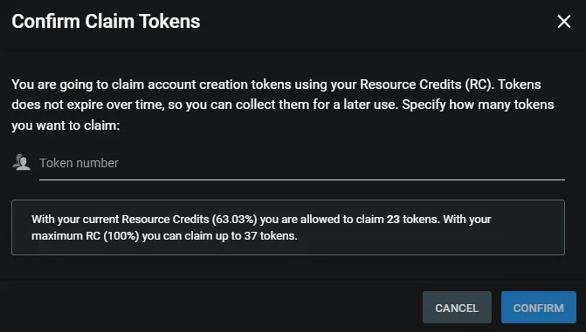Click the 63.03% Resource Credits value

point(234,219)
